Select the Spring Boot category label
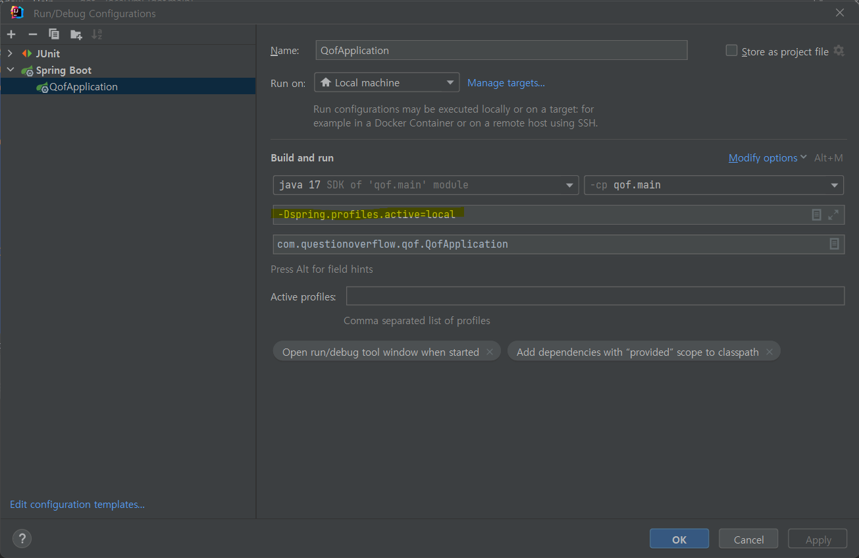This screenshot has height=558, width=859. pos(64,70)
